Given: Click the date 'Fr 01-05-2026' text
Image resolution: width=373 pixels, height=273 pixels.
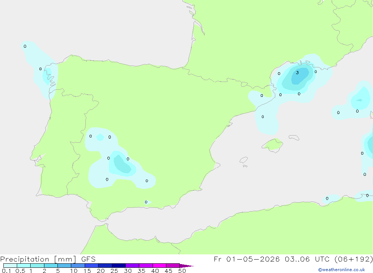Looking at the screenshot, I should point(247,259).
